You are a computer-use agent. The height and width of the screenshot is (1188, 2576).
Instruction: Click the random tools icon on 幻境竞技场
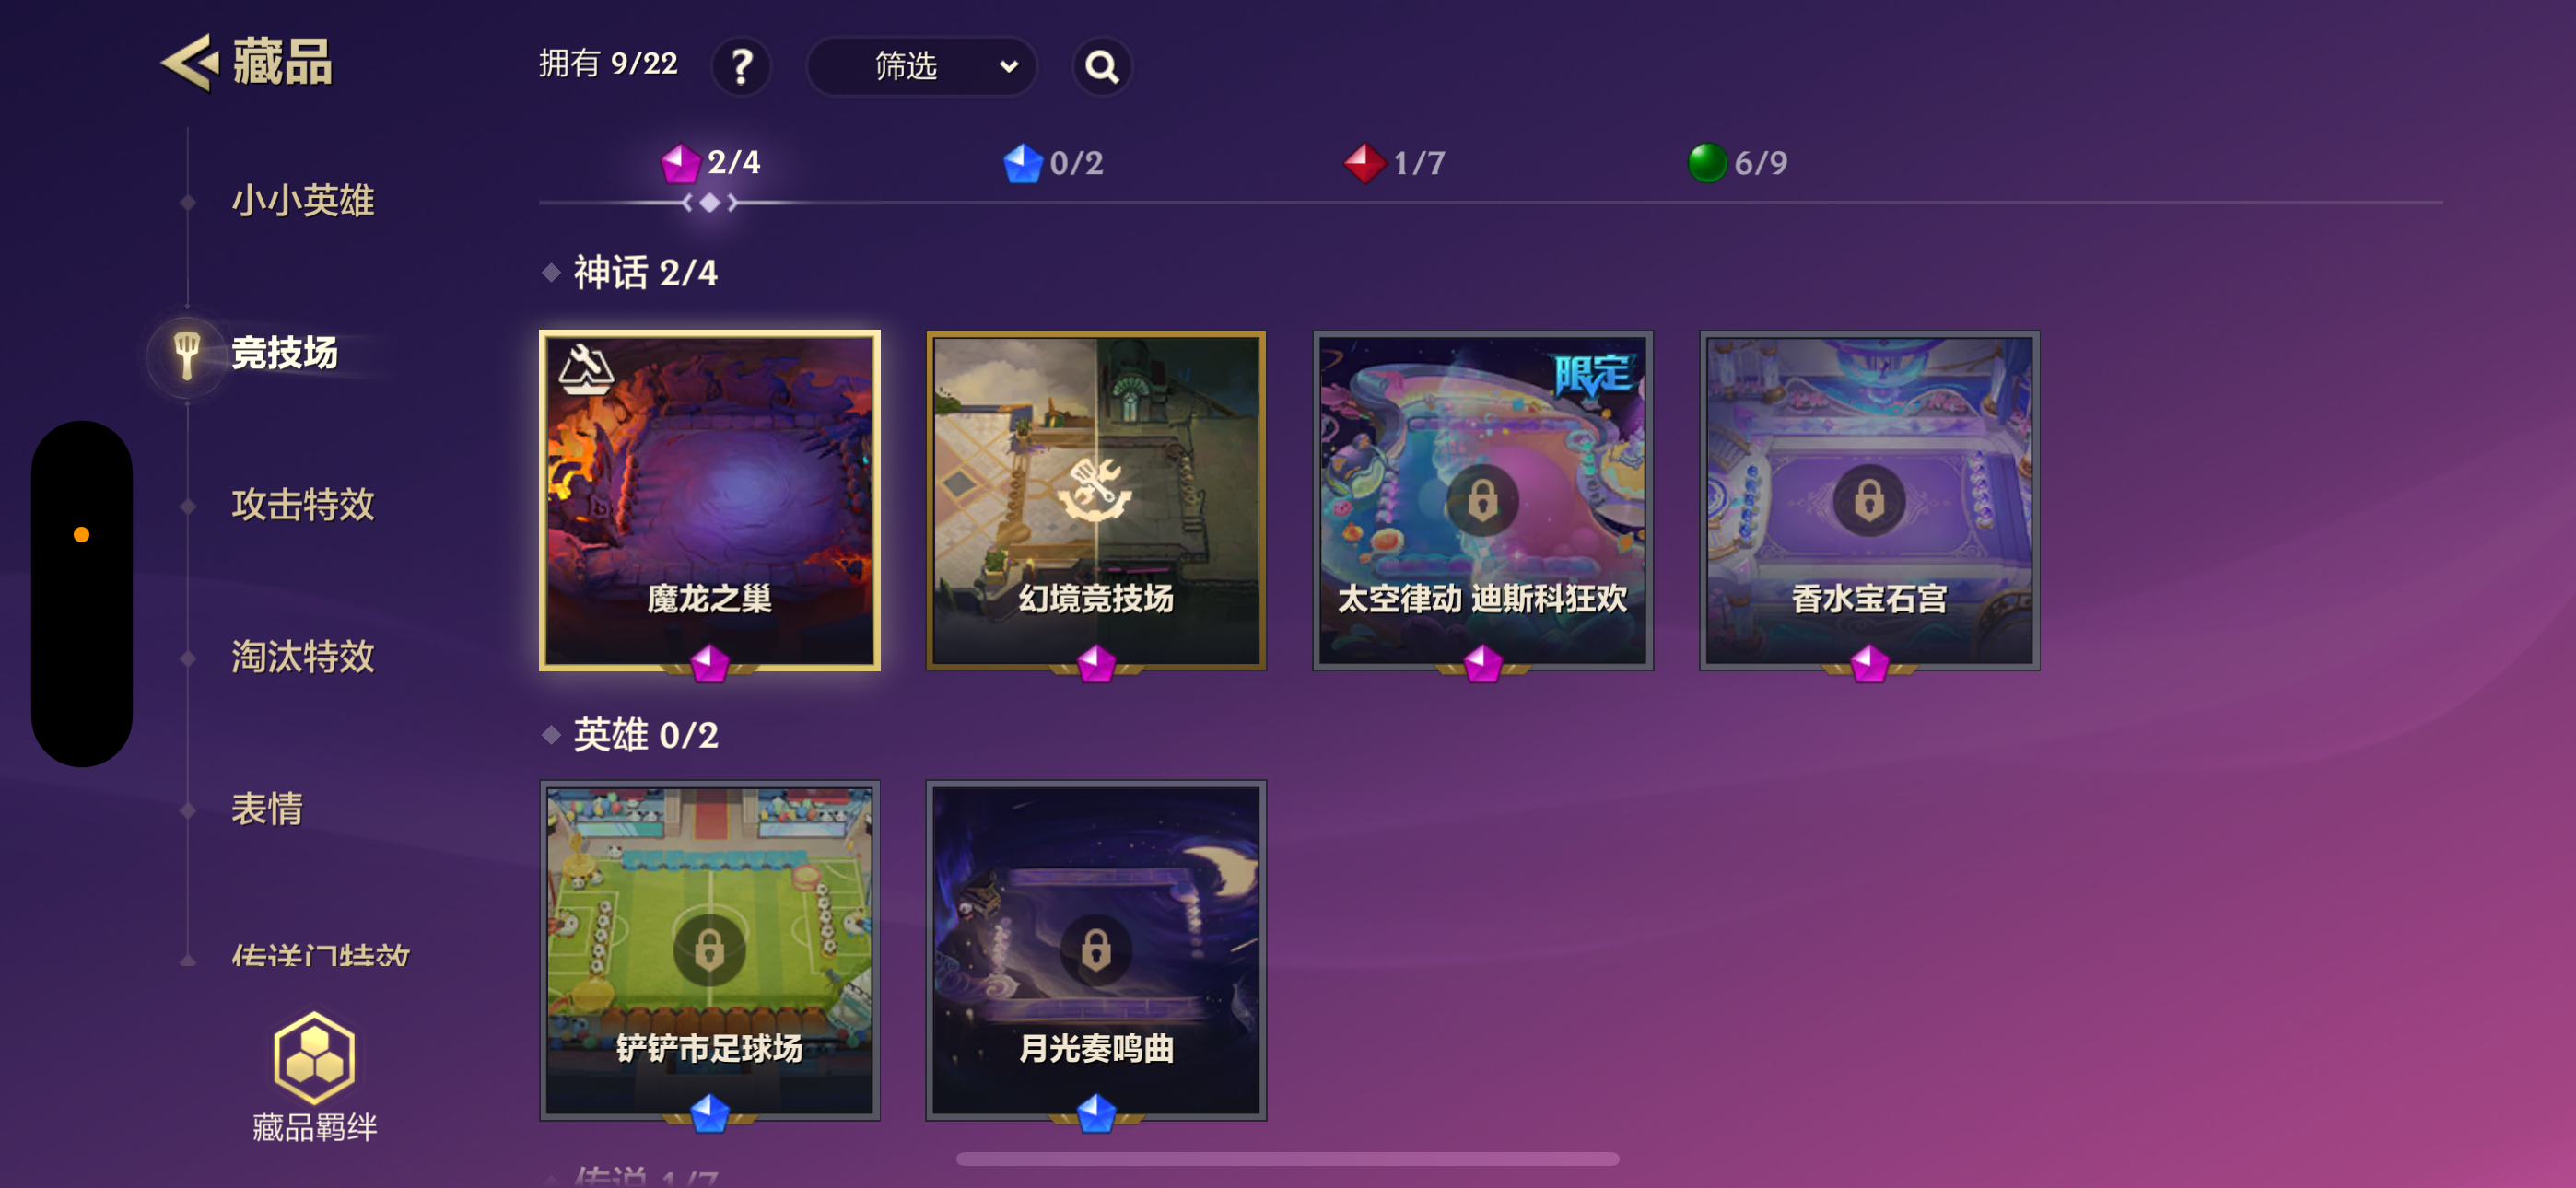click(1096, 490)
